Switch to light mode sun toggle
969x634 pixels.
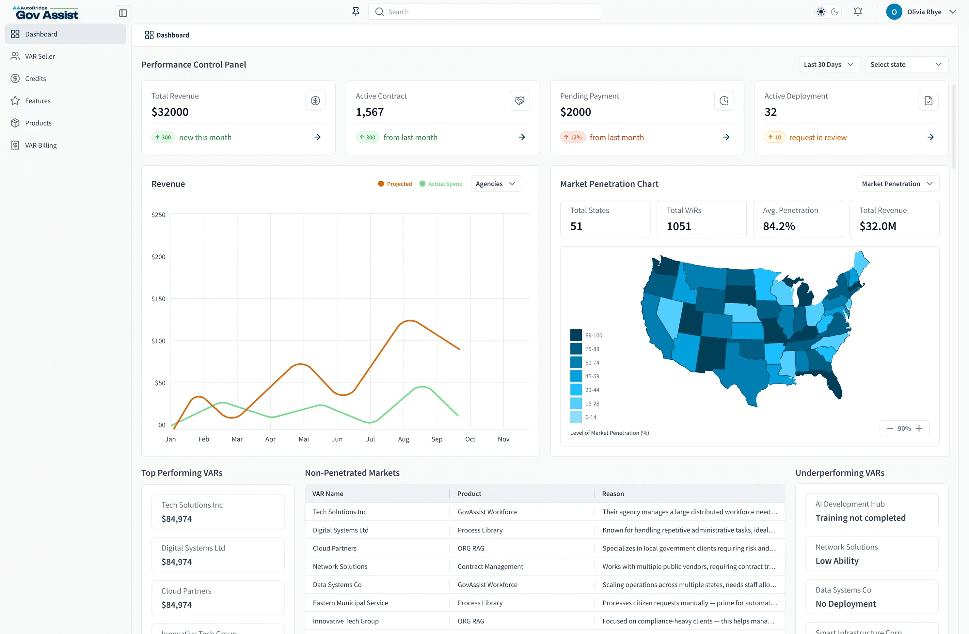[x=821, y=12]
